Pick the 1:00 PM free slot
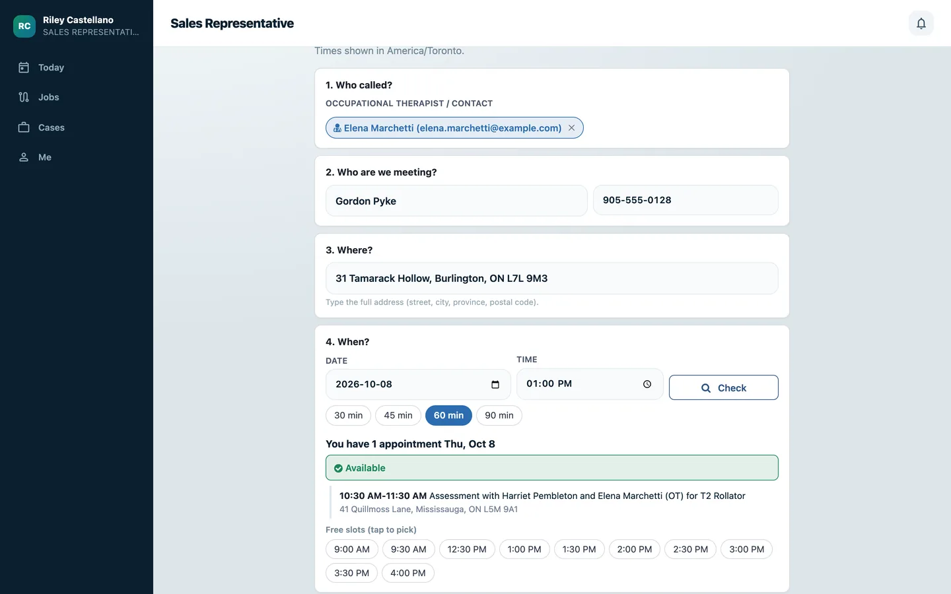 [524, 549]
